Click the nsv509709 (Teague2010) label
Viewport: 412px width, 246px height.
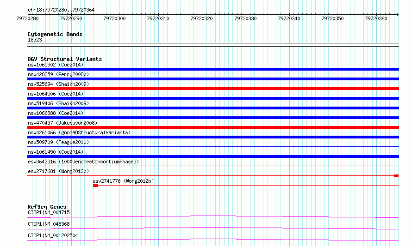click(58, 142)
